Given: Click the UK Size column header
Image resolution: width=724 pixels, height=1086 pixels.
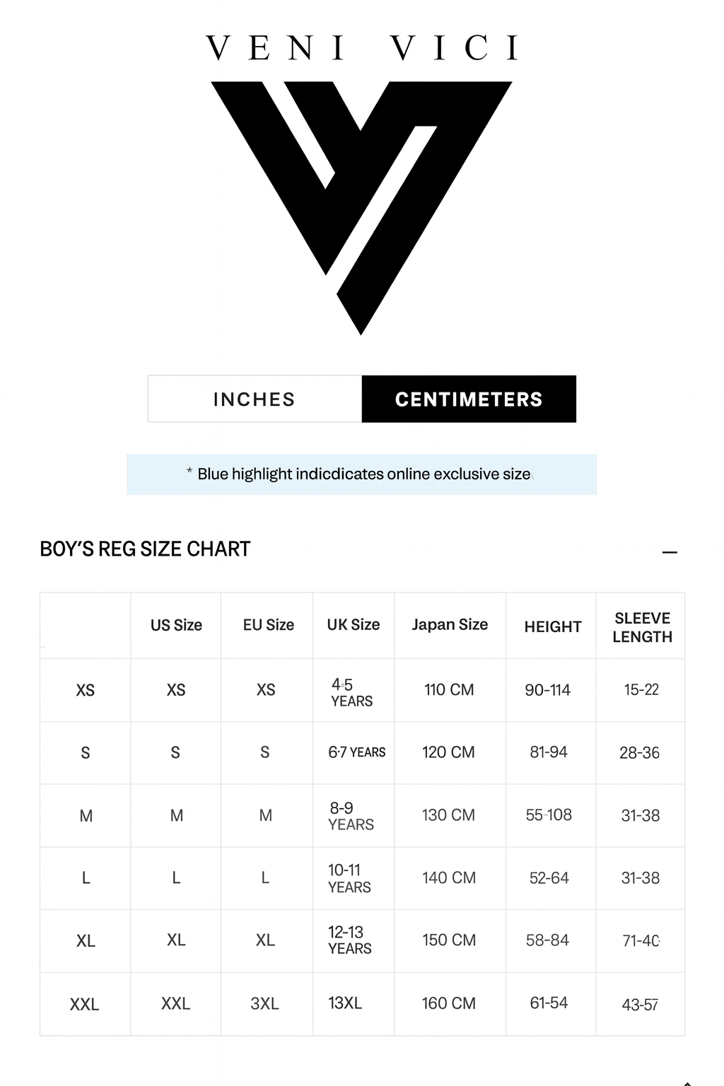Looking at the screenshot, I should pyautogui.click(x=353, y=625).
